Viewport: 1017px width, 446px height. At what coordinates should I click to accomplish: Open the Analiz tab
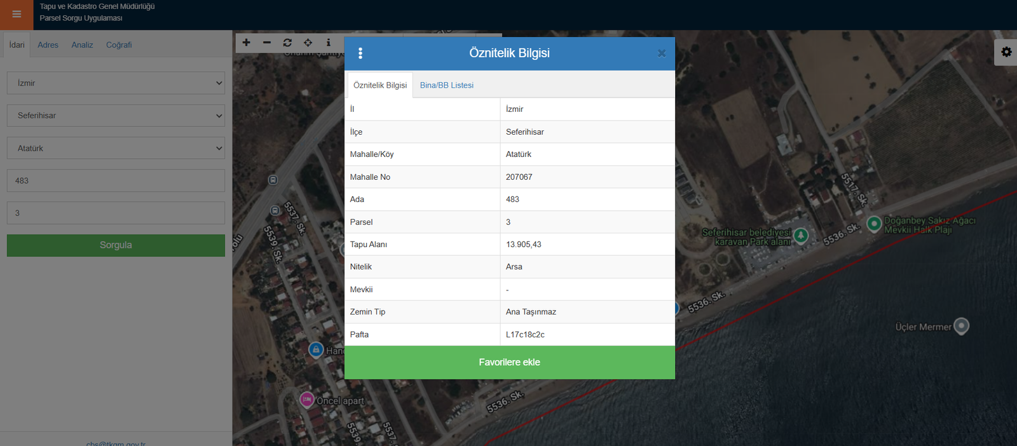[82, 45]
